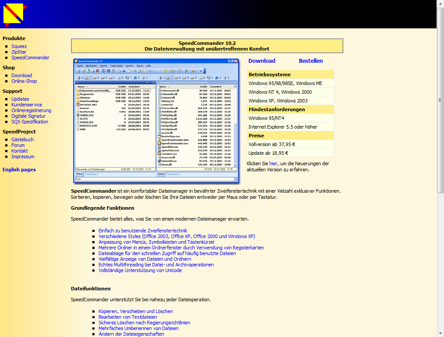Viewport: 444px width, 337px height.
Task: Click the 'Produkte' sidebar heading
Action: pyautogui.click(x=14, y=38)
